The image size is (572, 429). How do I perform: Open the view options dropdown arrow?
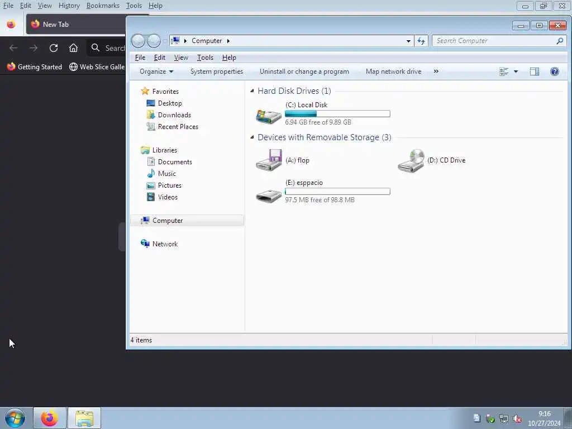click(x=516, y=71)
